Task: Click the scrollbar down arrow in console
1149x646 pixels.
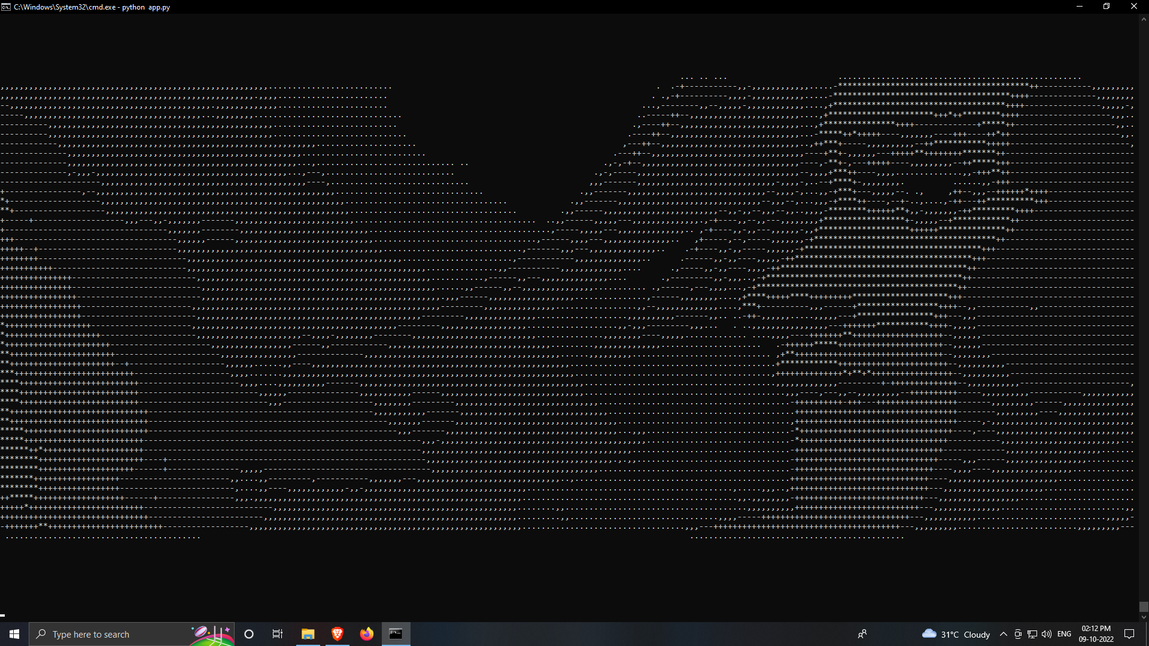Action: pos(1144,617)
